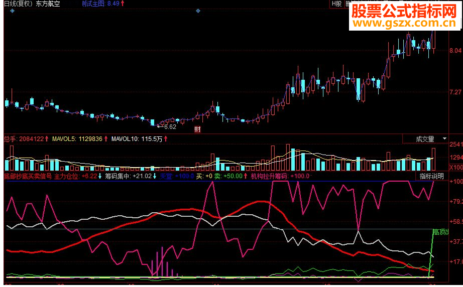Open the 成交量 indicator dropdown
Image resolution: width=463 pixels, height=287 pixels.
425,139
